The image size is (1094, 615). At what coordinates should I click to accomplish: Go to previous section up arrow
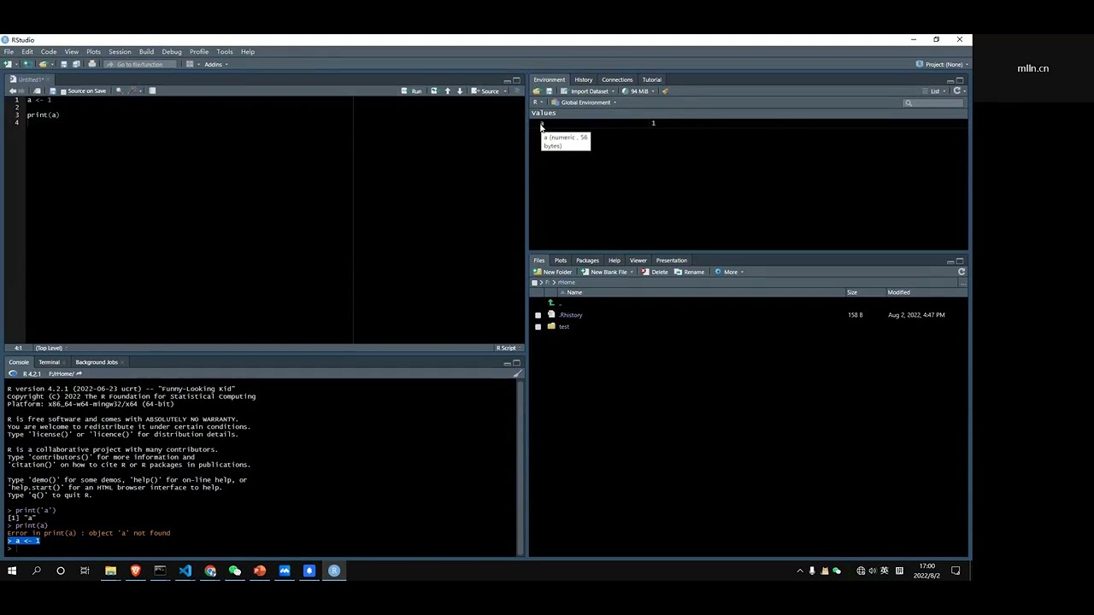click(x=447, y=91)
